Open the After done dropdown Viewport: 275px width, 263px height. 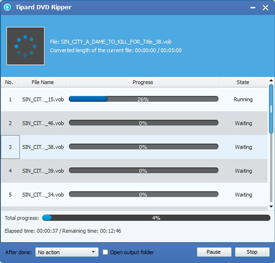point(67,252)
